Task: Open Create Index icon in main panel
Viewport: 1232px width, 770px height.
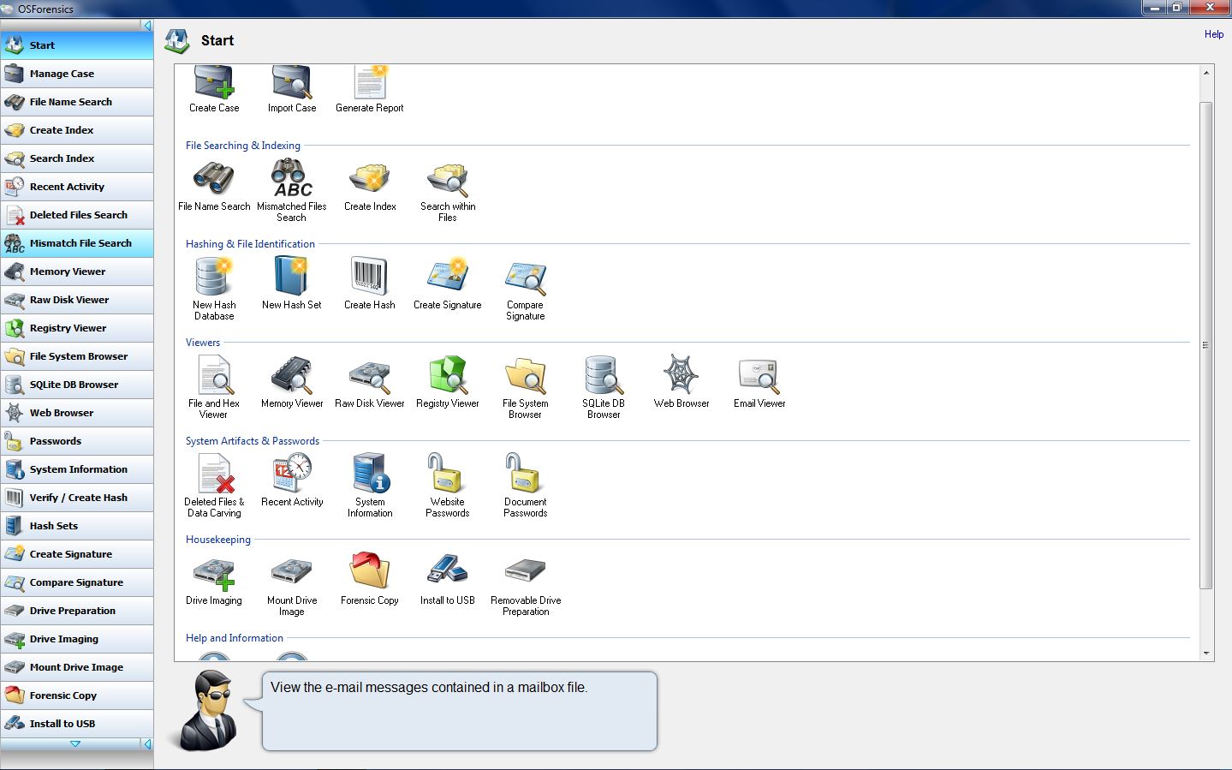Action: tap(370, 177)
